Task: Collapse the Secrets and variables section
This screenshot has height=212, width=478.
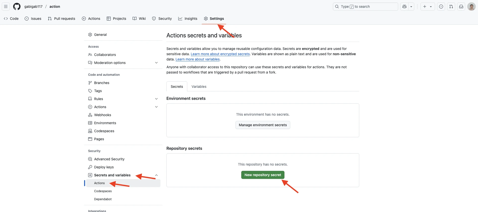Action: [156, 175]
